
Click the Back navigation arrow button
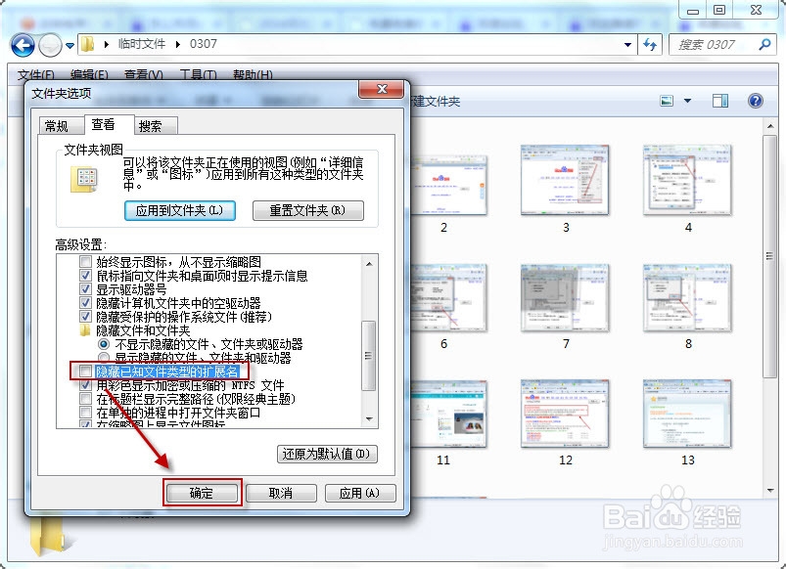23,46
